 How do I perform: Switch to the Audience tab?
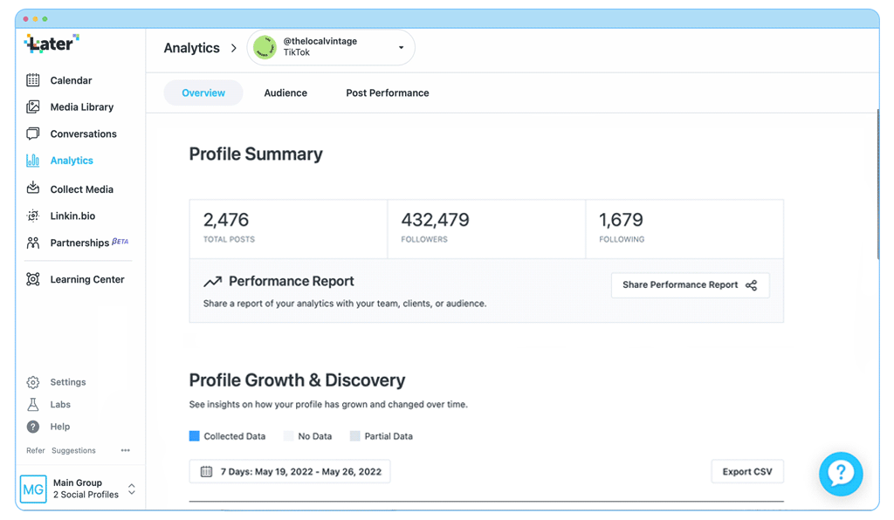tap(285, 92)
